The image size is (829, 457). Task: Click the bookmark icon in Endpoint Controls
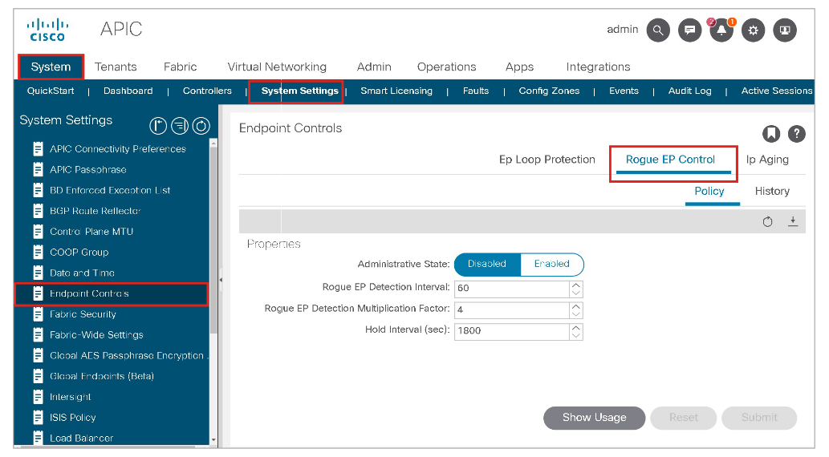pos(770,134)
